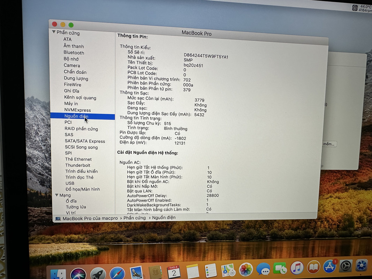Open Messages speech bubble icon

coord(263,269)
